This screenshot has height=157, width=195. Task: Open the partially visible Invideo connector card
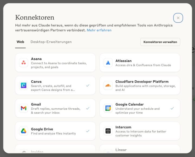tap(55, 149)
